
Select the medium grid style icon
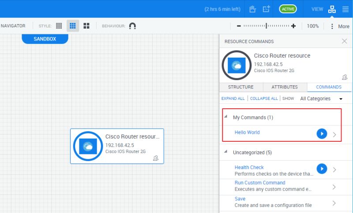(73, 26)
